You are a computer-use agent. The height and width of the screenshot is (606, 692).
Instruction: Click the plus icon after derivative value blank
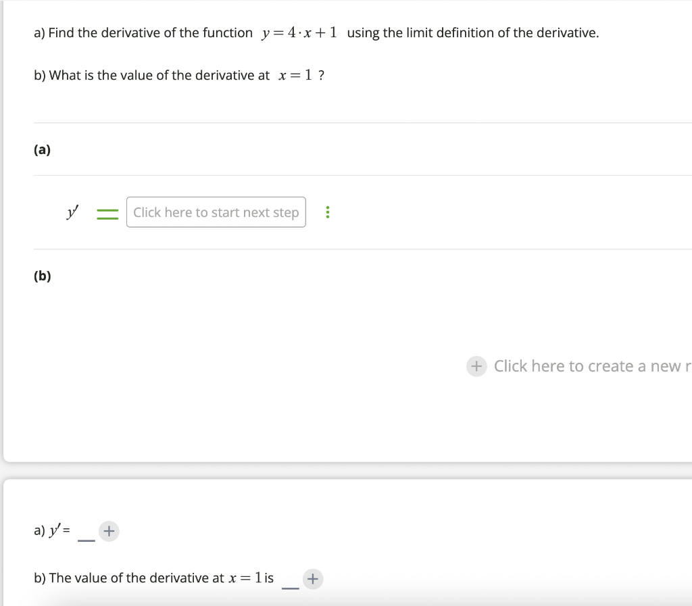[313, 578]
